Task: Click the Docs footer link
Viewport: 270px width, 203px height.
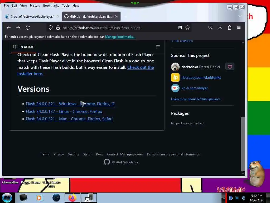Action: point(99,154)
